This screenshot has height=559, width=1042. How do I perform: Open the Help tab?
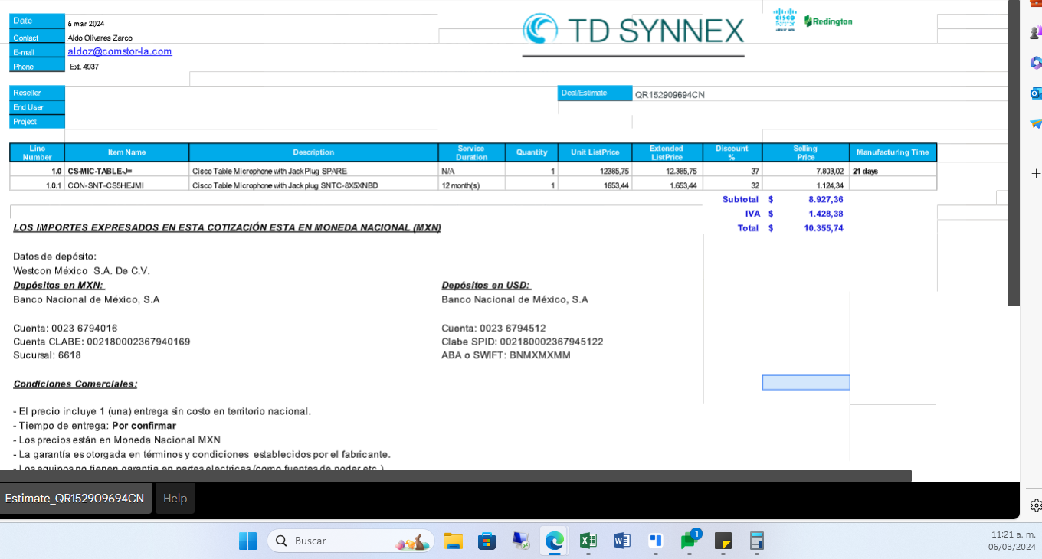175,499
